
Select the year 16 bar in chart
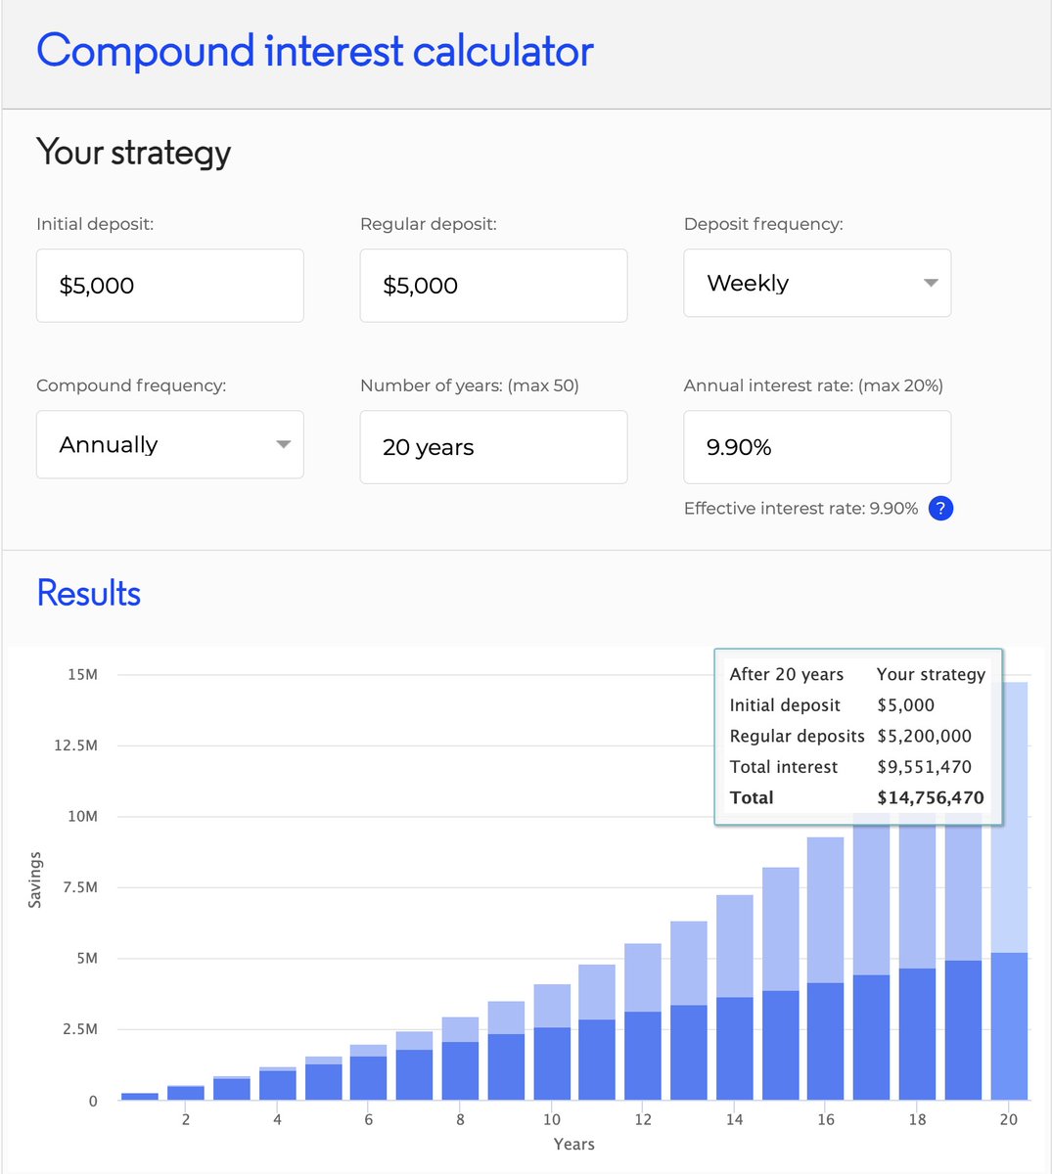[826, 969]
